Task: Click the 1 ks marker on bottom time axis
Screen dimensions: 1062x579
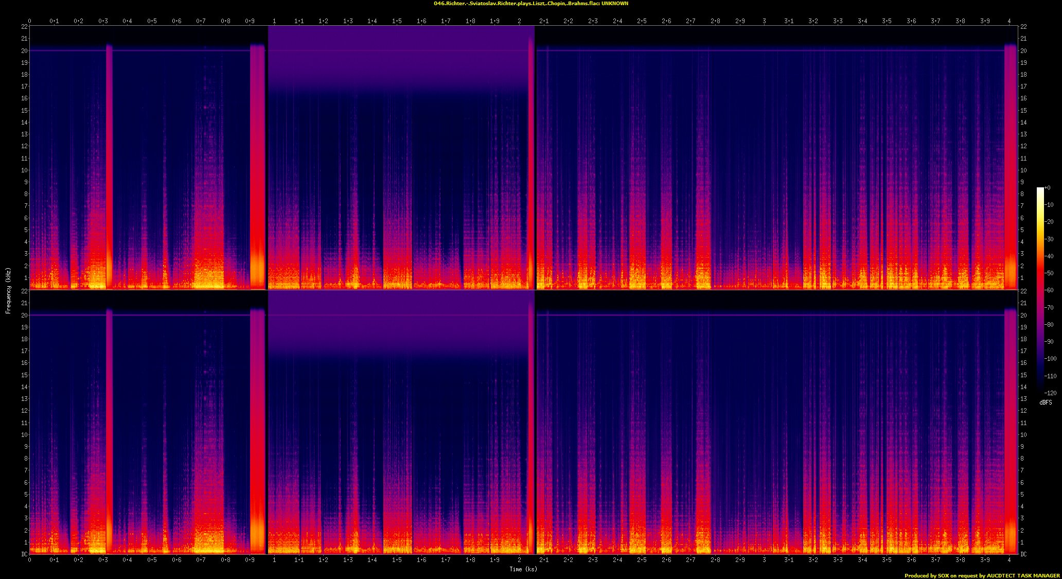Action: pos(274,559)
